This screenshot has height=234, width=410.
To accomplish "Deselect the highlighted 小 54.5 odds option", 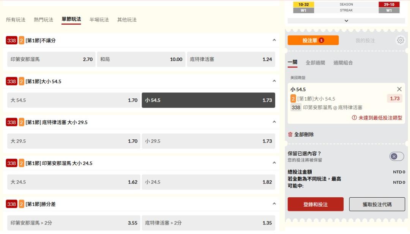I will click(x=208, y=100).
